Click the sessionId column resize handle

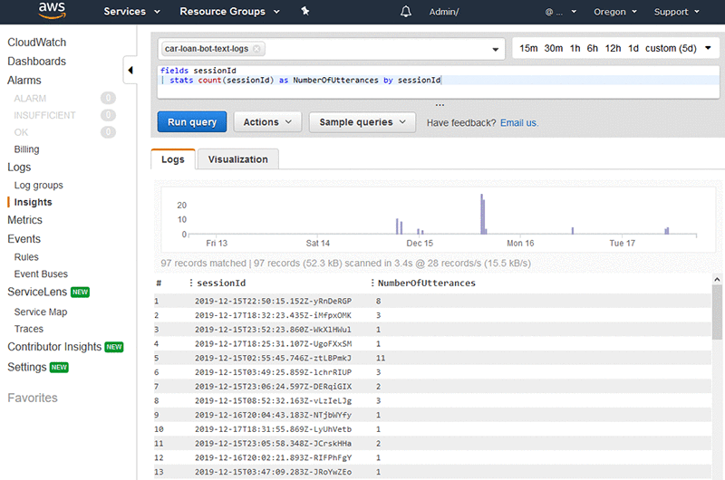click(x=190, y=283)
